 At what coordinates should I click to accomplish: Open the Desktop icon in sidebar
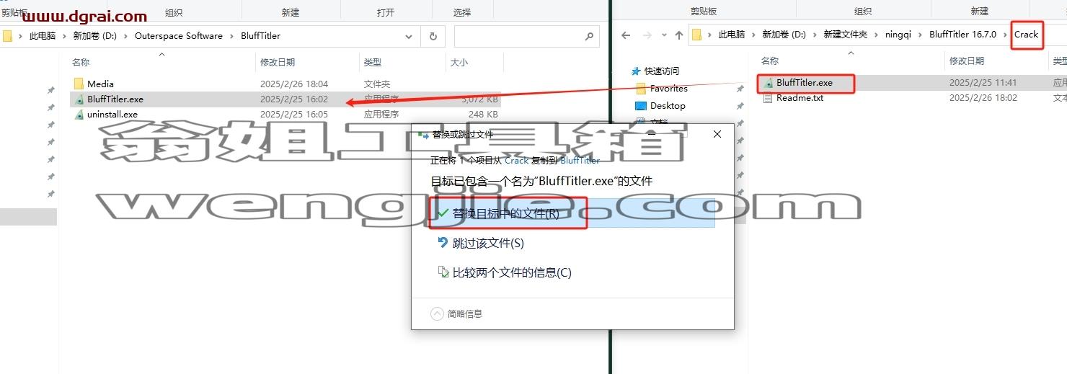[641, 105]
